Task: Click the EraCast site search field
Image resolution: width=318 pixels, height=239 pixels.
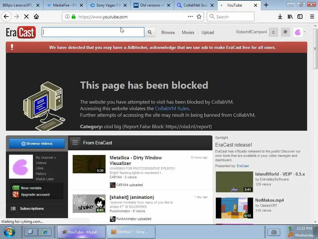Action: [93, 32]
